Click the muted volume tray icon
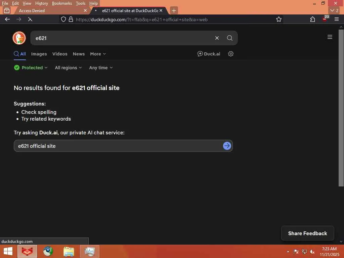Screen dimensions: 344x258 pyautogui.click(x=312, y=252)
